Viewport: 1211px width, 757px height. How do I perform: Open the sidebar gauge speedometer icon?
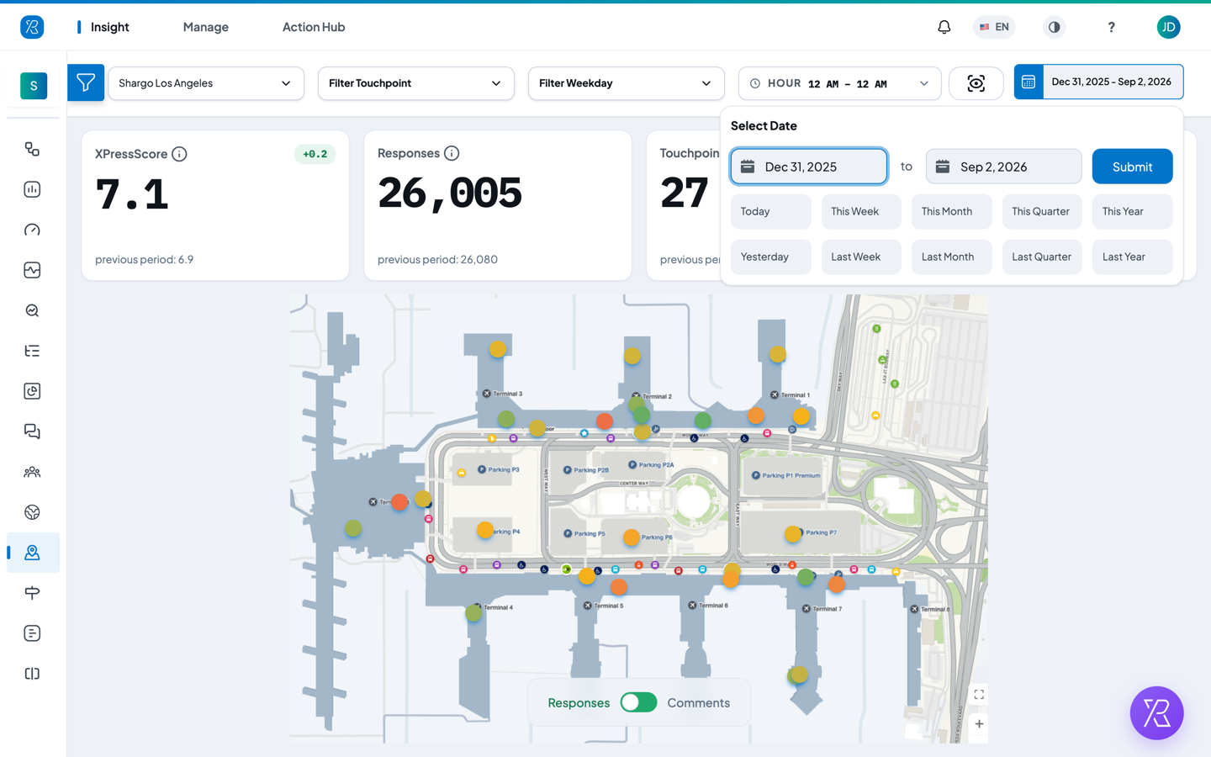(32, 230)
